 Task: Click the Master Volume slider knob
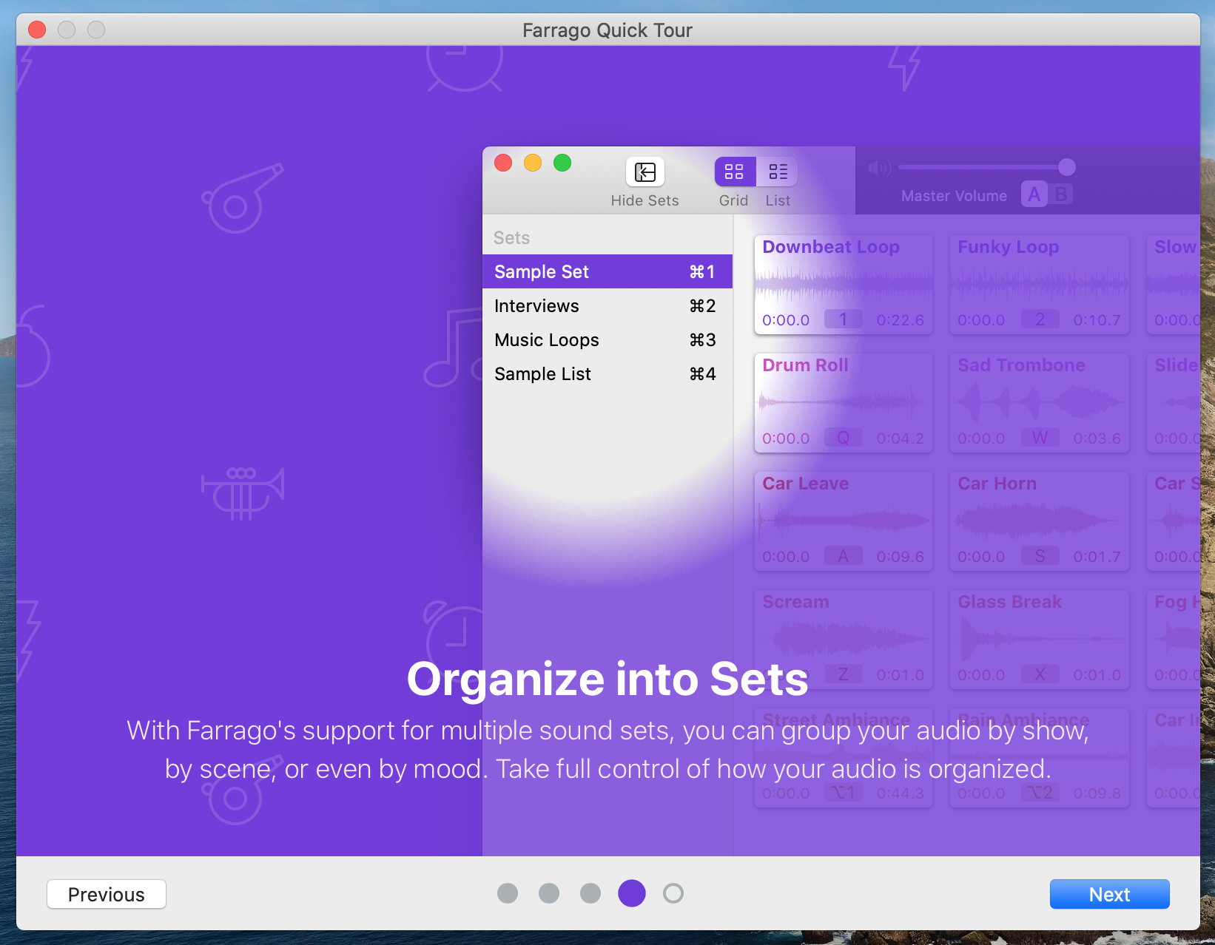click(1066, 167)
